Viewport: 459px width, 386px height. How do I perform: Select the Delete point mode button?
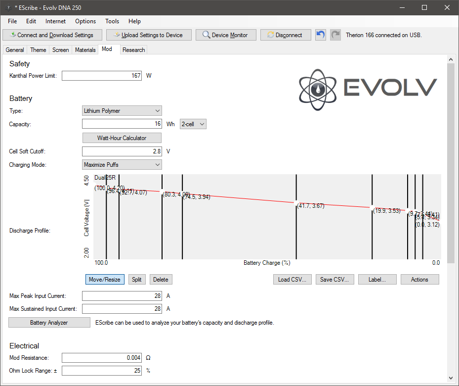[161, 280]
